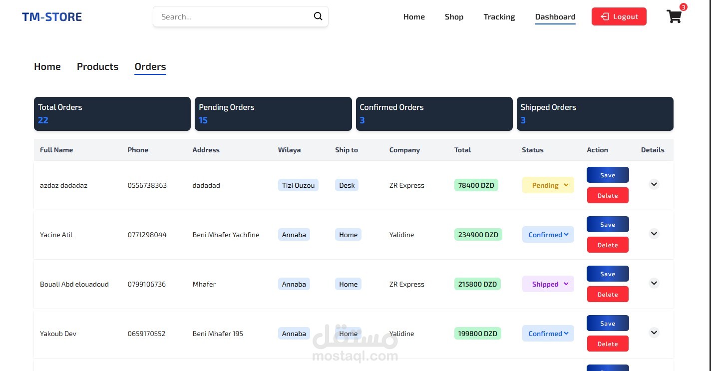Switch to the Products tab
The height and width of the screenshot is (371, 711).
pyautogui.click(x=97, y=66)
